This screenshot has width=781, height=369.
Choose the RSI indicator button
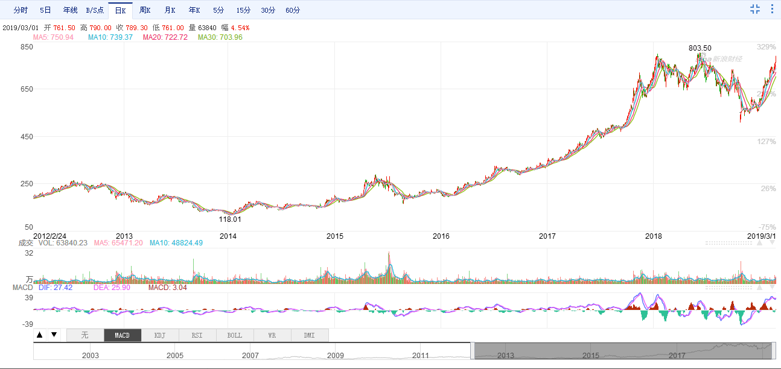[197, 335]
